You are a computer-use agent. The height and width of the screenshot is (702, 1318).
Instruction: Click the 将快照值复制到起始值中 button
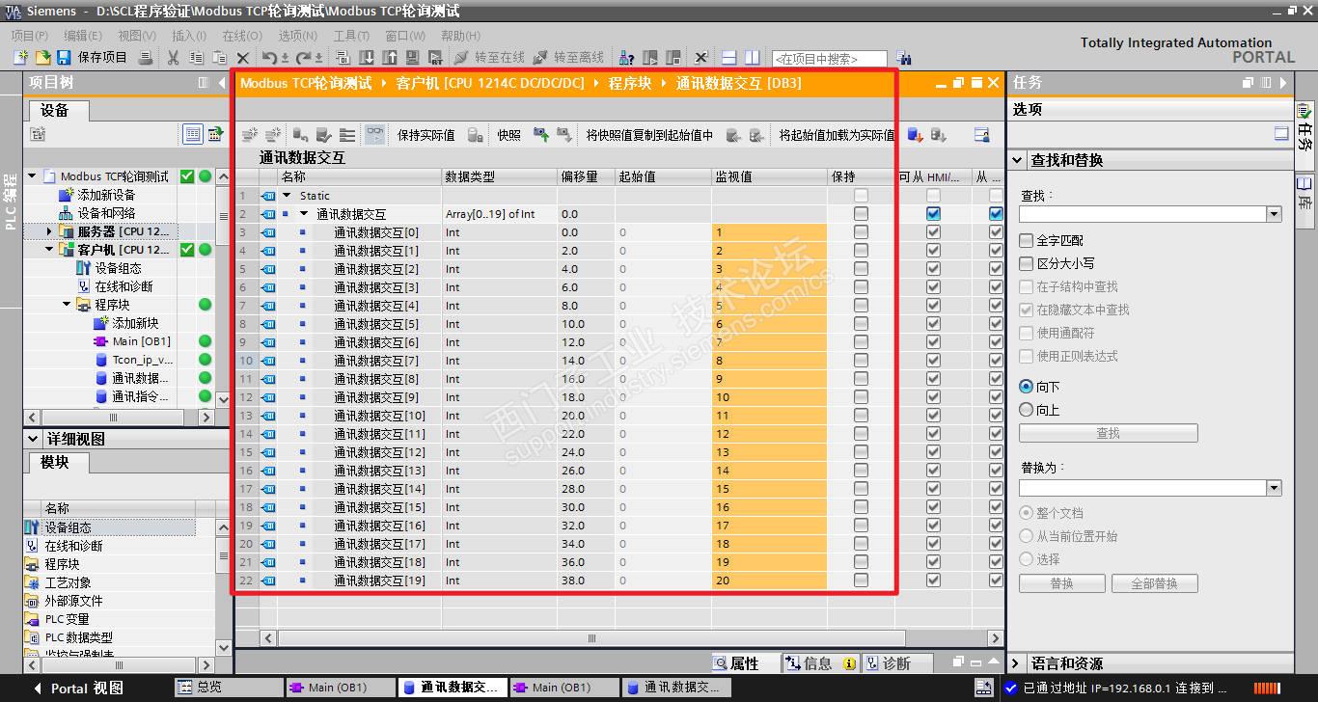pyautogui.click(x=649, y=135)
